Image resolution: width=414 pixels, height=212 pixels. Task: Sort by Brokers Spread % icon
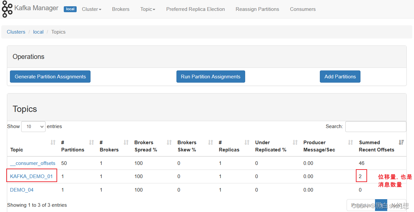[169, 142]
